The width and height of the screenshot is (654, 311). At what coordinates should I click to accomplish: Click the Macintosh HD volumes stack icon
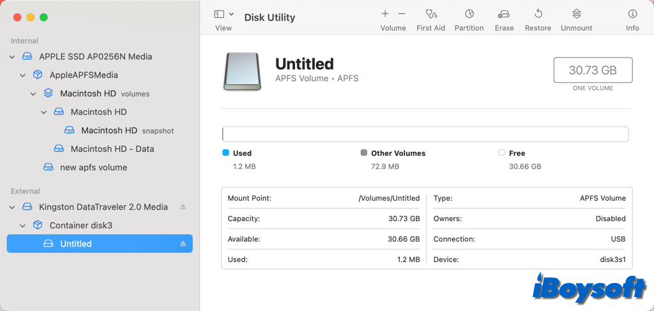(49, 93)
